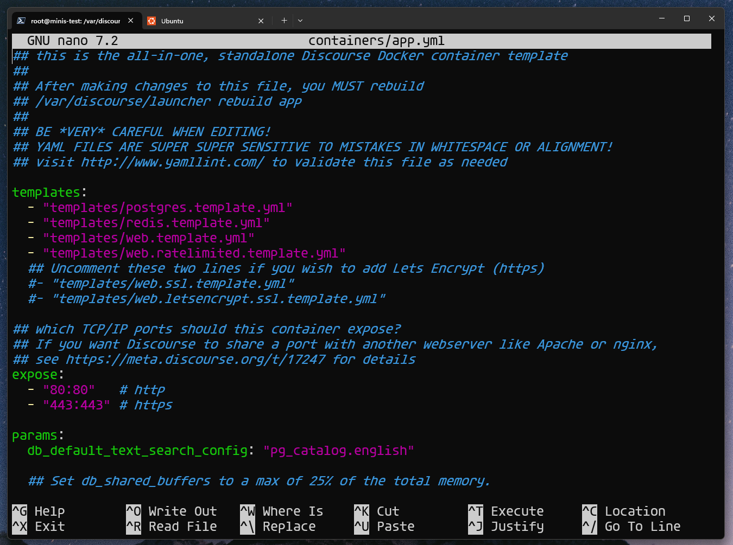Click the ^W Where Is shortcut
The image size is (733, 545).
tap(282, 511)
